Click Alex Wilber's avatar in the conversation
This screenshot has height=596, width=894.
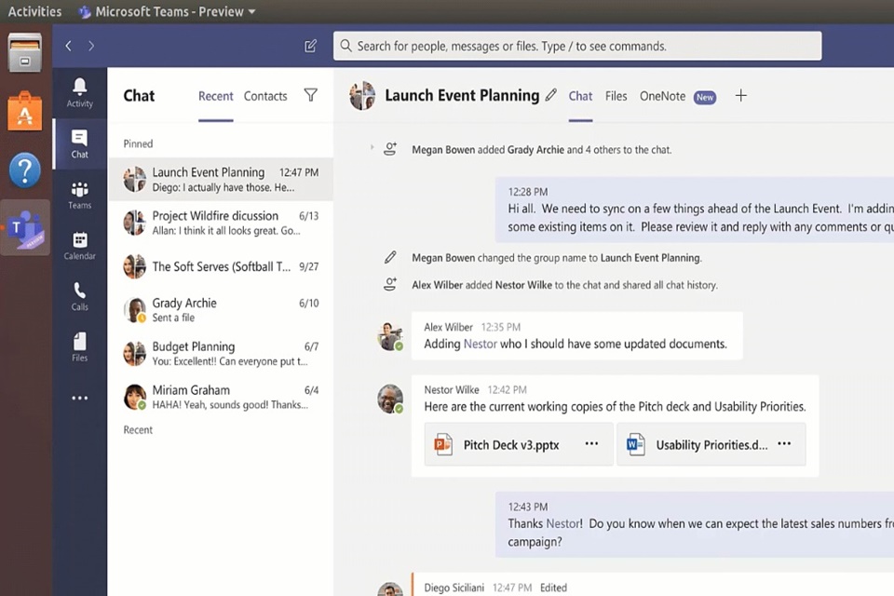pos(390,336)
